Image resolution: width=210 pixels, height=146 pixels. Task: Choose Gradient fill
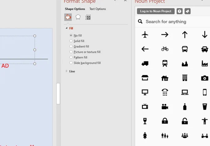(x=71, y=46)
